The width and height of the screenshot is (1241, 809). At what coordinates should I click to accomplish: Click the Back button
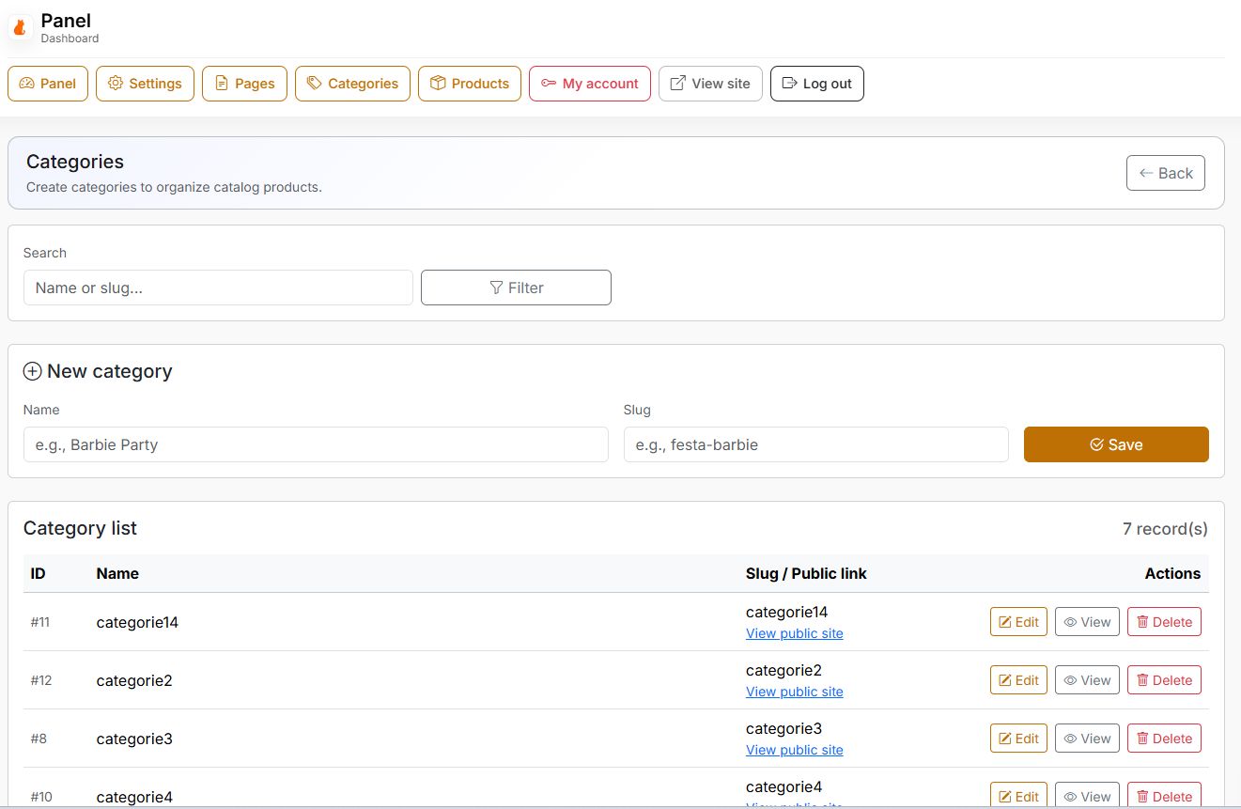[1165, 173]
